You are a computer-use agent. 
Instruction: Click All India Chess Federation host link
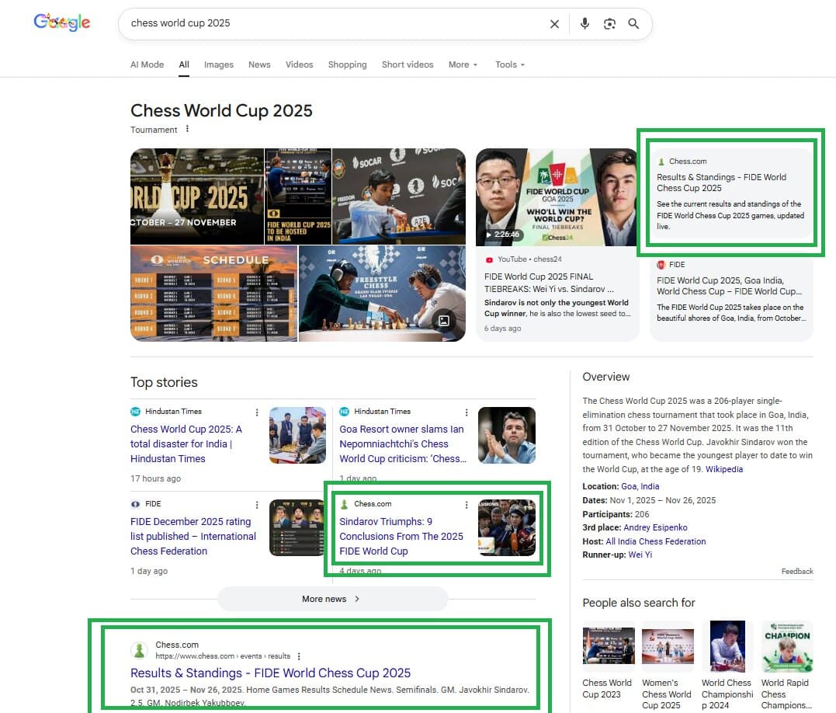click(x=656, y=541)
